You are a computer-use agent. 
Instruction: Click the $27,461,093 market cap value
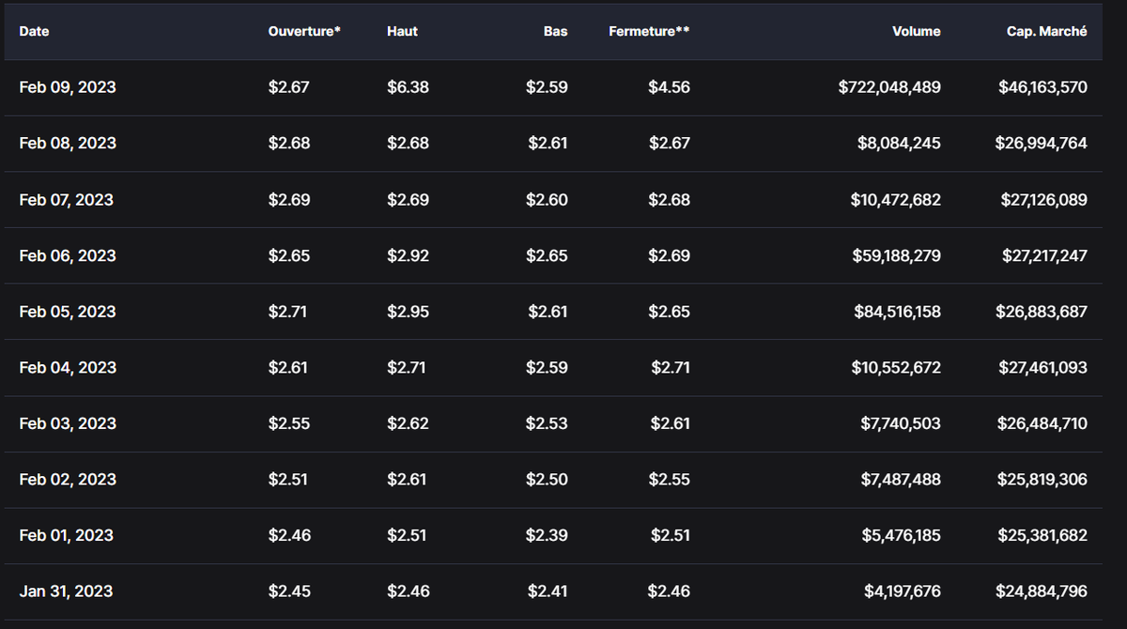tap(1042, 367)
